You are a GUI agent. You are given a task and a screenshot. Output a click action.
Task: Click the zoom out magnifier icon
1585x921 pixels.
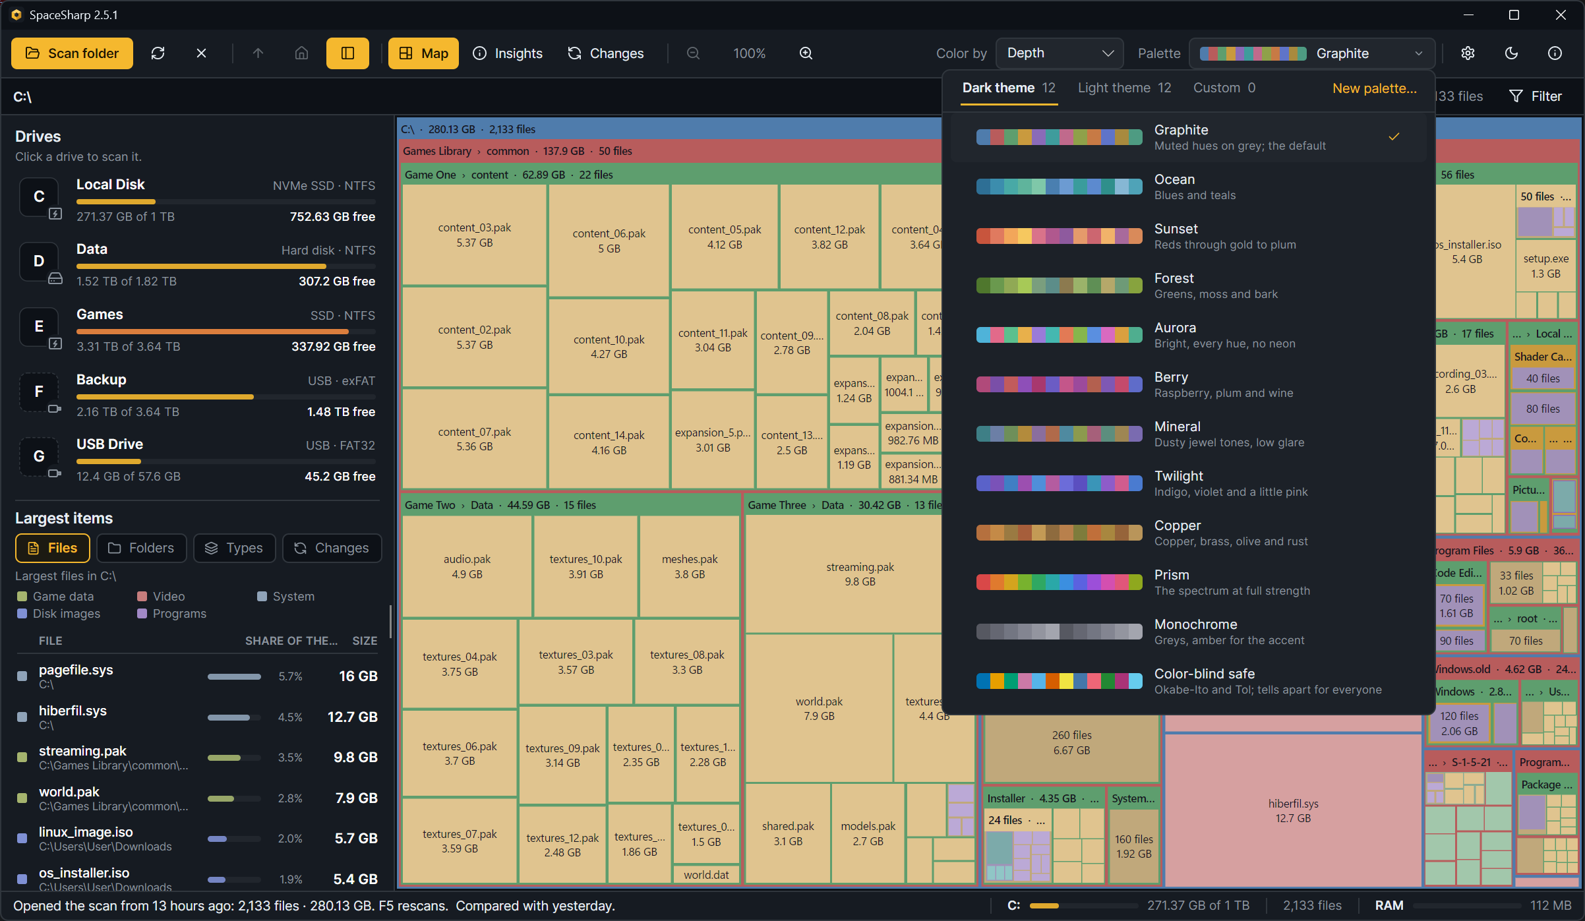pos(693,53)
